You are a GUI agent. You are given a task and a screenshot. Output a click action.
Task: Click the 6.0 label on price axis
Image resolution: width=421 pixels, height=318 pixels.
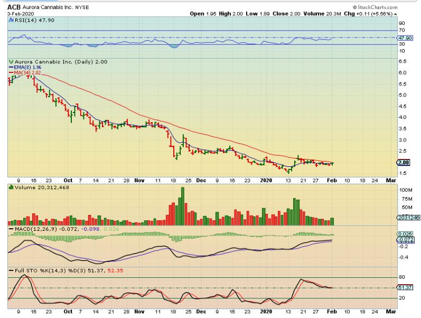(403, 72)
